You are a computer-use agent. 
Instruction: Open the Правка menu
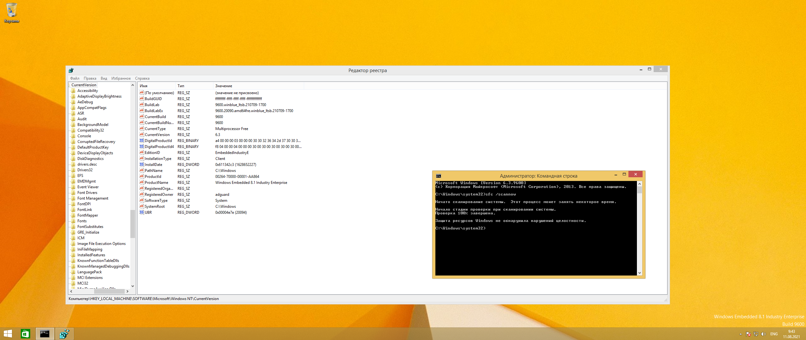click(90, 78)
